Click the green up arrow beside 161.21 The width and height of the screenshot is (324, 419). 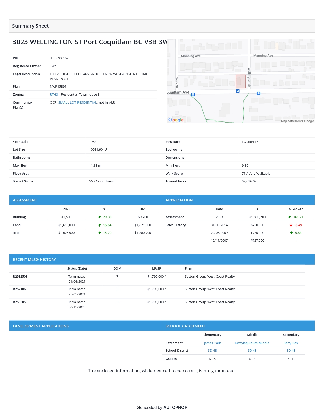290,217
